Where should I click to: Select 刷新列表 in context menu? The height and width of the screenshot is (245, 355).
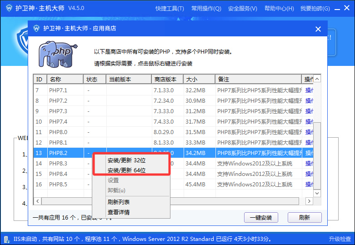[x=131, y=202]
